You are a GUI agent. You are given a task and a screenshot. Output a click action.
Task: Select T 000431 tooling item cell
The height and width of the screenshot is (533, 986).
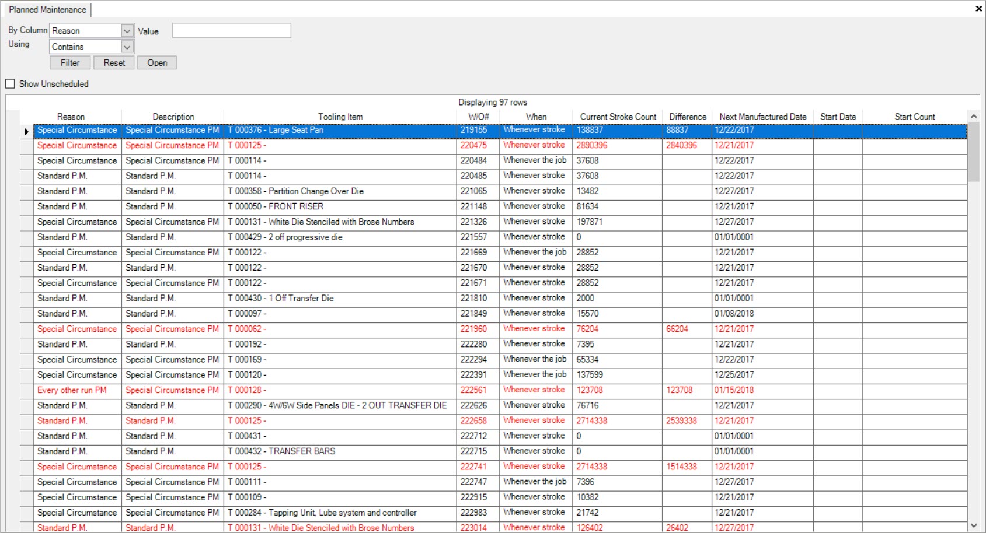340,436
